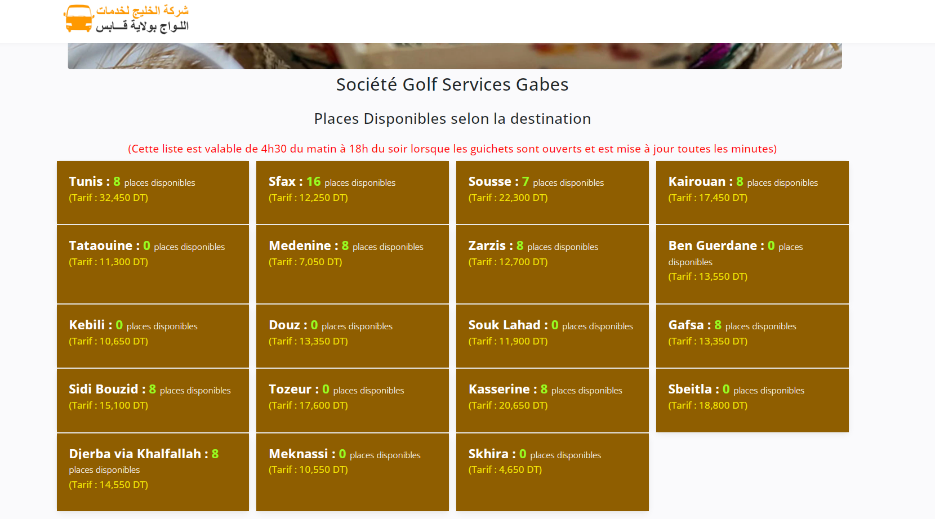Click the Société Golf Services Gabes heading
The image size is (935, 519).
click(x=452, y=84)
